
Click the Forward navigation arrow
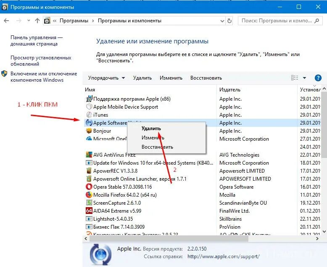(19, 21)
